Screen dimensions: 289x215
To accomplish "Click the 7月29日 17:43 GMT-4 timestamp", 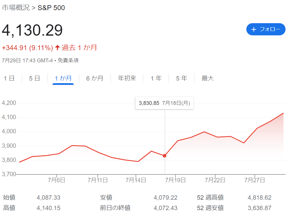I will click(27, 60).
